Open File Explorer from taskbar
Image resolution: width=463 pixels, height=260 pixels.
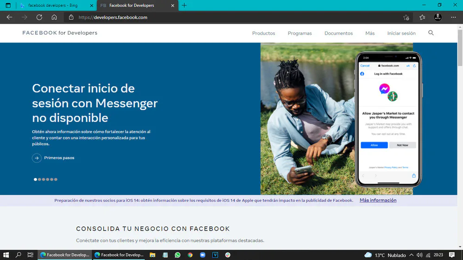click(152, 255)
